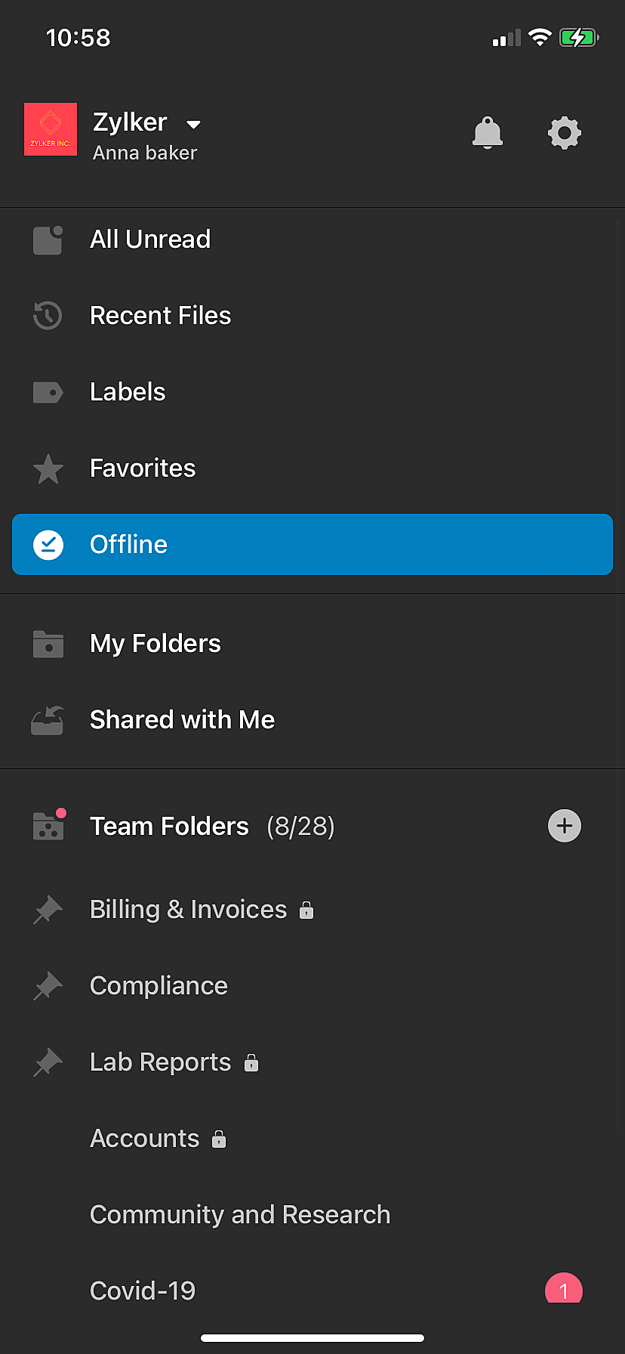The image size is (625, 1354).
Task: Click the Favorites star icon
Action: 48,468
